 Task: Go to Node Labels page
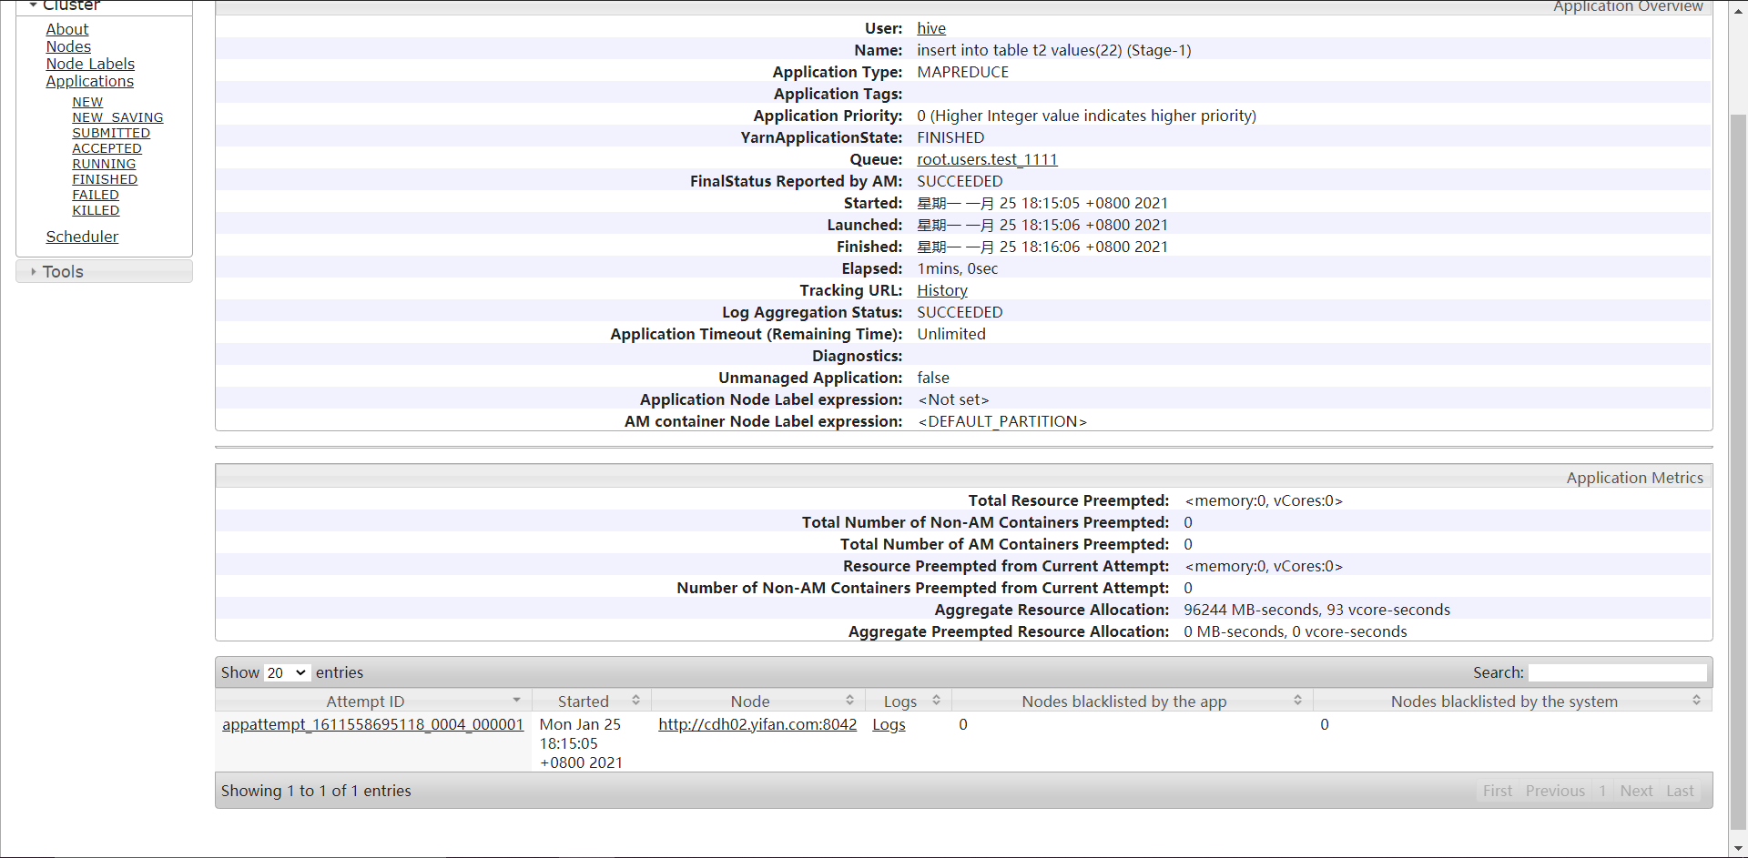90,64
